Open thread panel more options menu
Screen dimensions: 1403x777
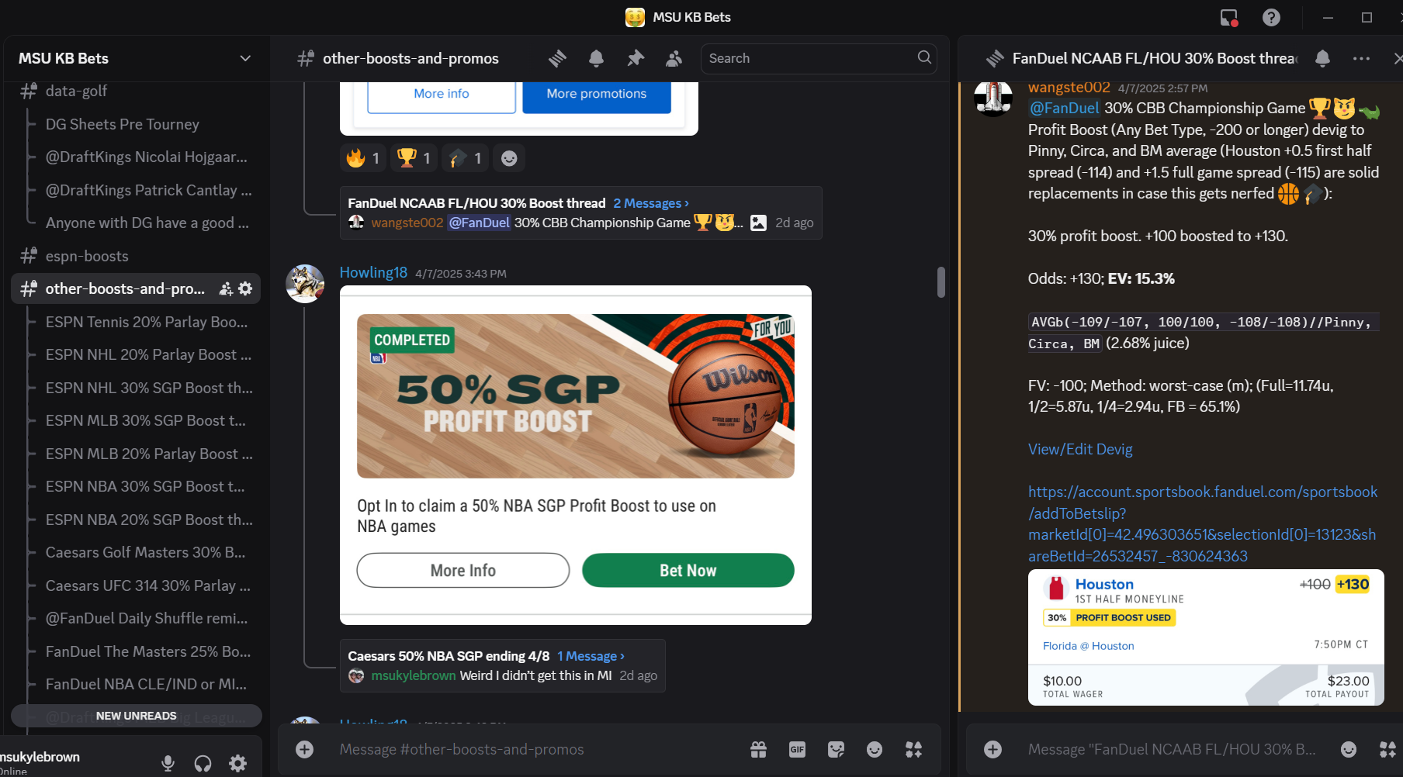coord(1361,58)
